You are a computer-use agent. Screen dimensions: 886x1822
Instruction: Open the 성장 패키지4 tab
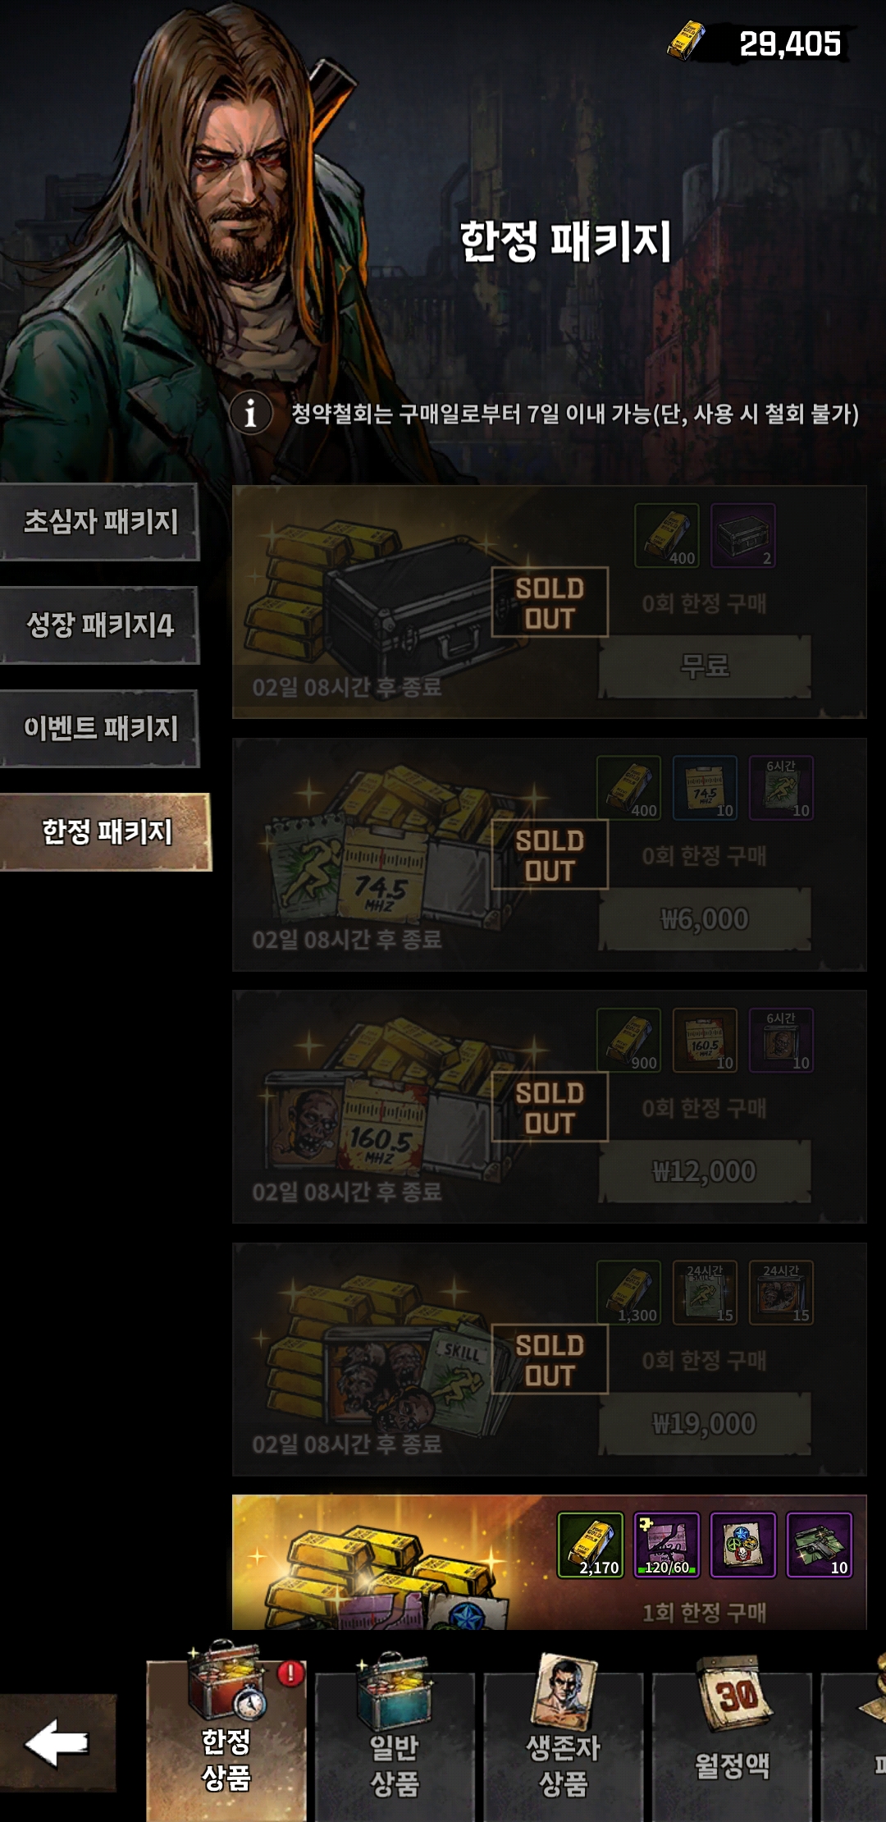pos(100,625)
